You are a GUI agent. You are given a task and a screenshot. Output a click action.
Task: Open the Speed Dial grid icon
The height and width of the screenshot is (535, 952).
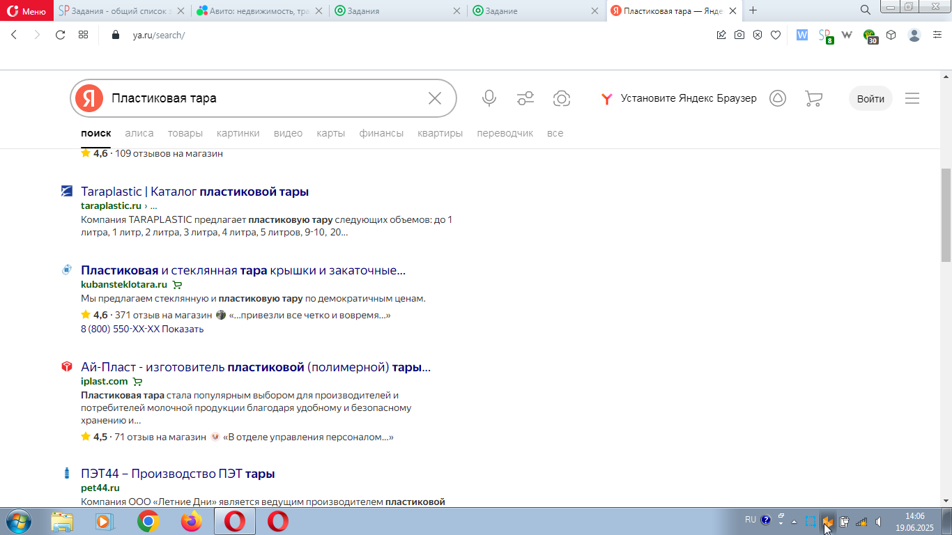pyautogui.click(x=83, y=35)
